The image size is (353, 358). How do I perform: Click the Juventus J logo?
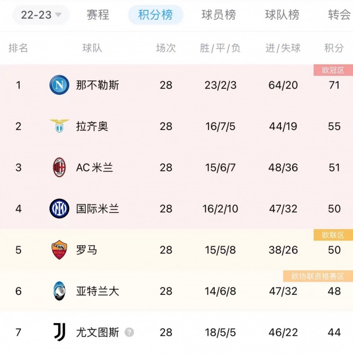click(x=60, y=332)
